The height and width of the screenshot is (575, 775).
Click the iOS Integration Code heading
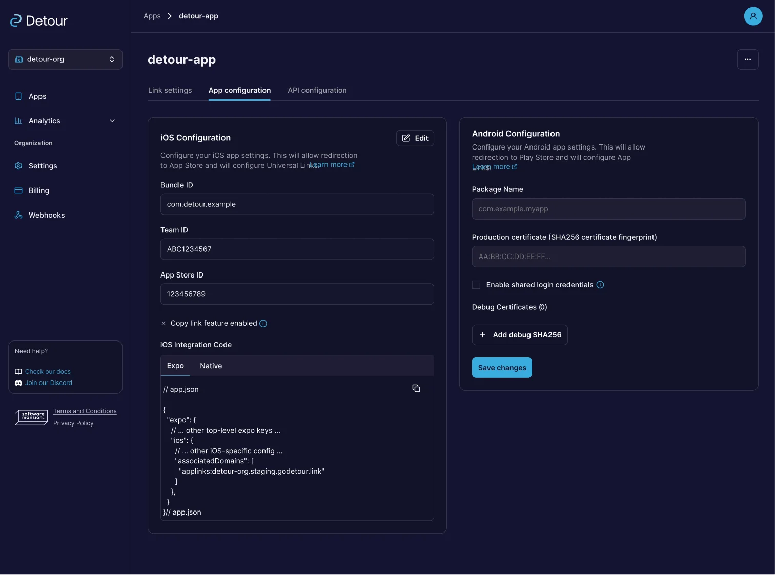coord(196,345)
